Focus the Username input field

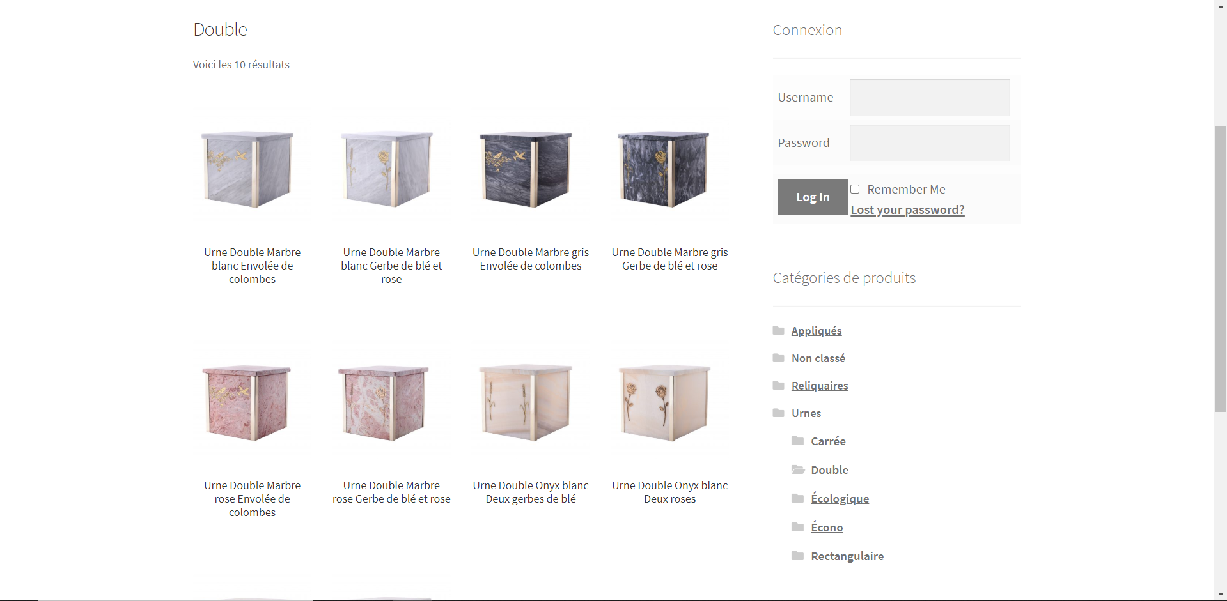[x=930, y=97]
